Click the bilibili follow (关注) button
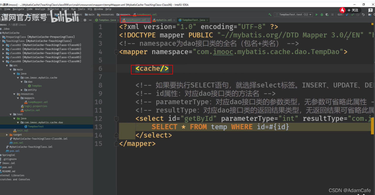Screen dimensions: 375x195 click(x=353, y=10)
